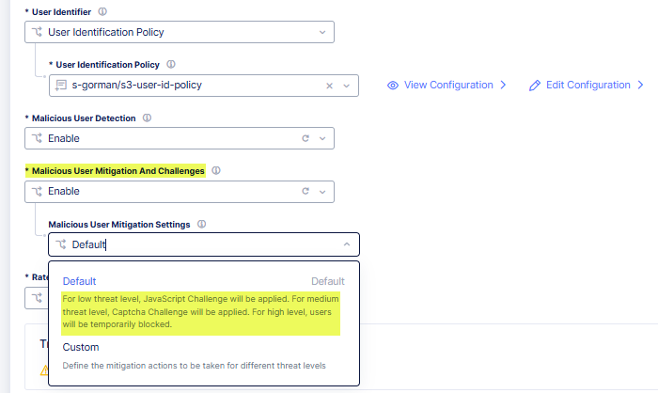This screenshot has width=658, height=393.
Task: Expand the Mitigation And Challenges Enable dropdown chevron
Action: pos(322,191)
